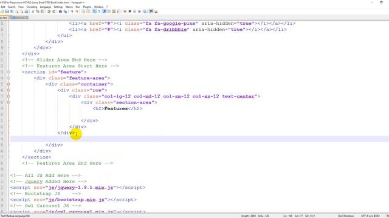This screenshot has width=389, height=218.
Task: Open the Replace toolbar icon
Action: pyautogui.click(x=65, y=12)
